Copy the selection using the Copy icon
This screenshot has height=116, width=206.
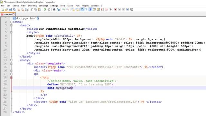pos(35,9)
